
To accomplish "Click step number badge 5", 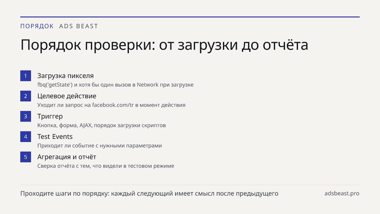I will coord(26,157).
